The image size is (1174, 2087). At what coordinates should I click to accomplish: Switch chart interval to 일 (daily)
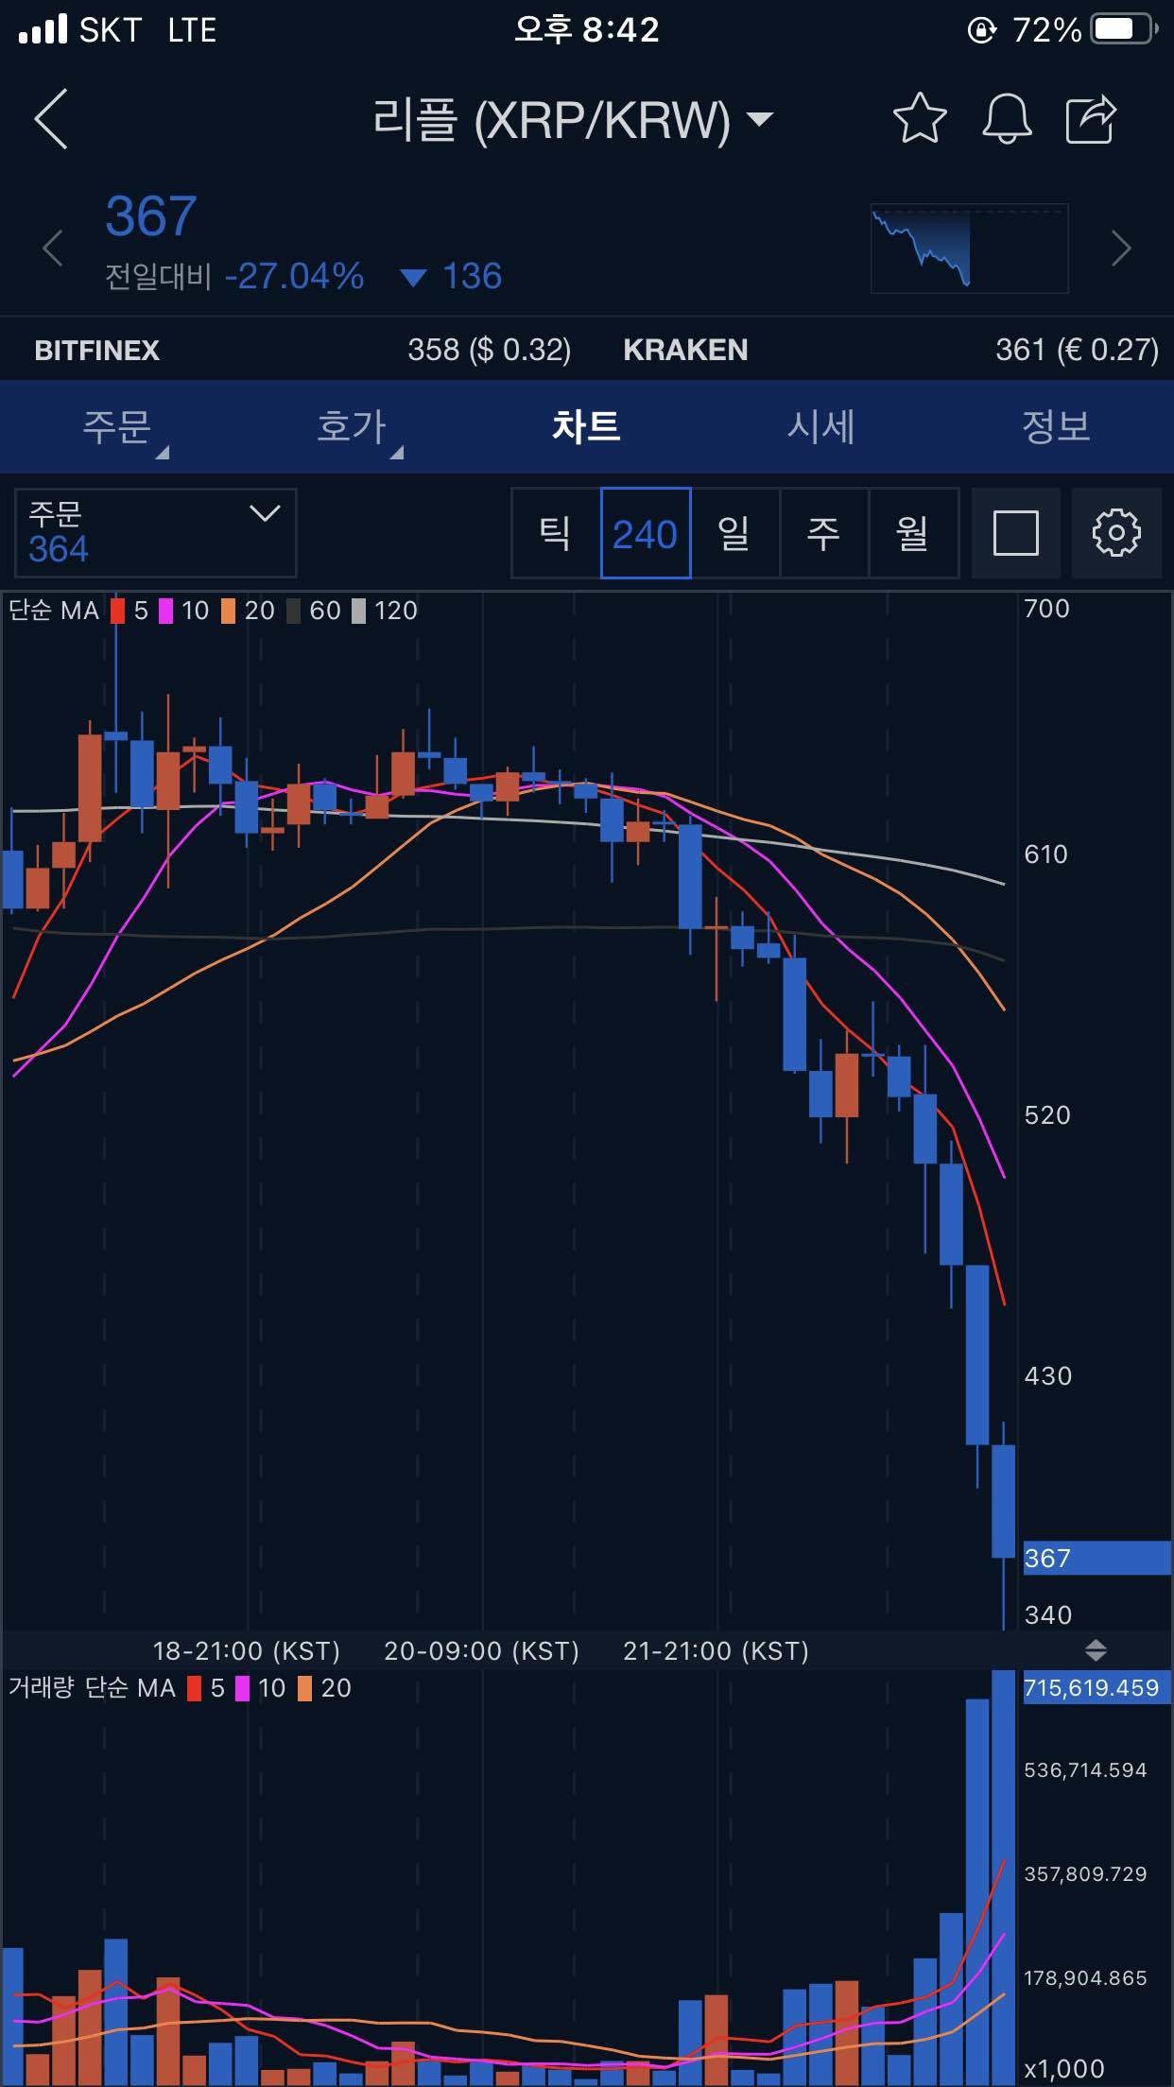point(734,533)
